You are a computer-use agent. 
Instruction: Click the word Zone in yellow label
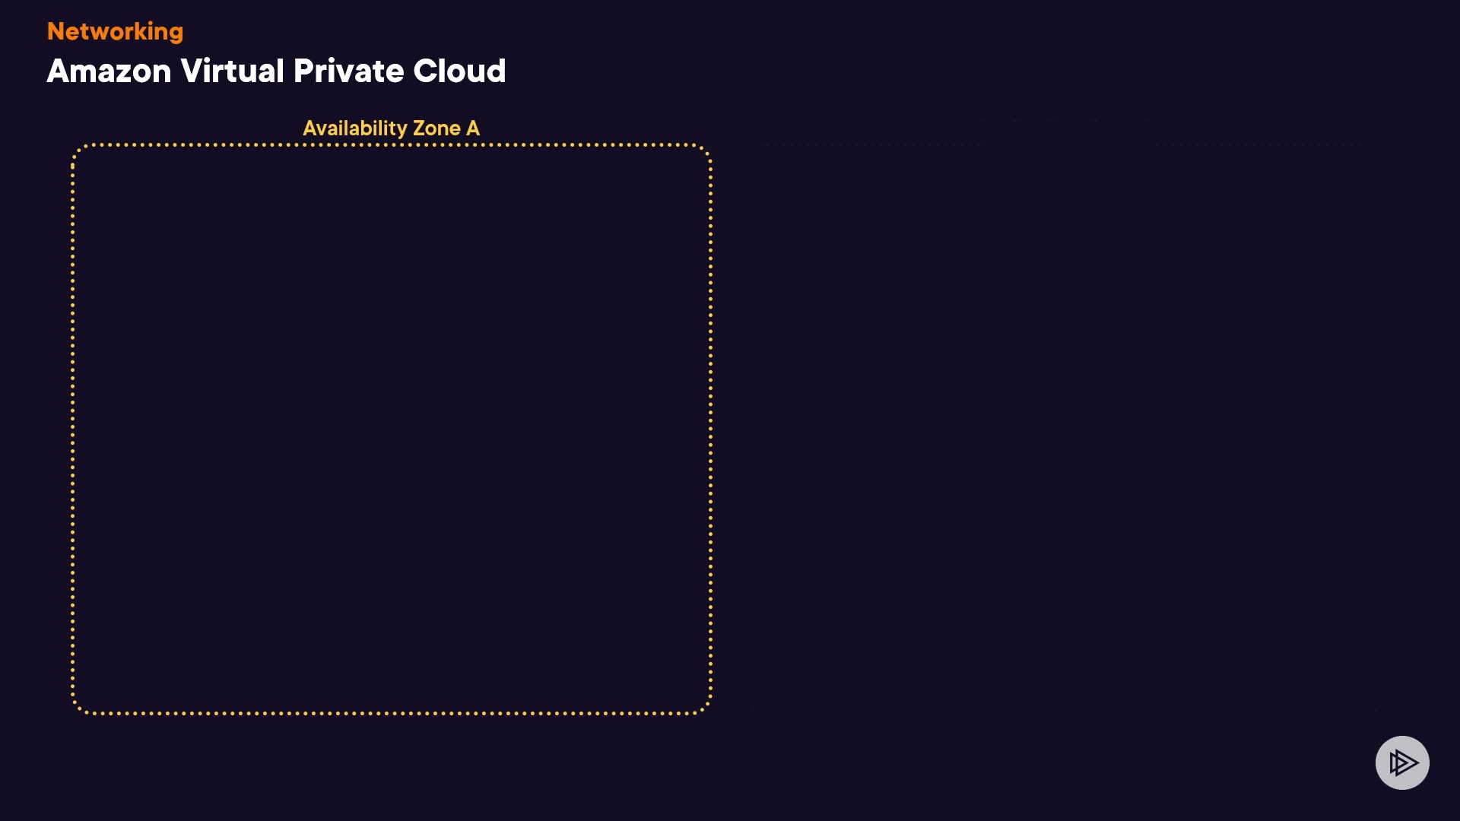pos(436,128)
